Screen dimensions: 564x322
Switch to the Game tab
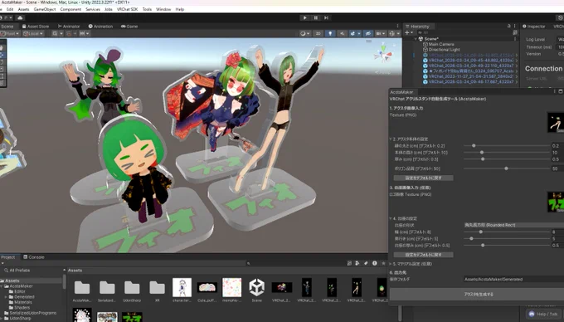[129, 27]
